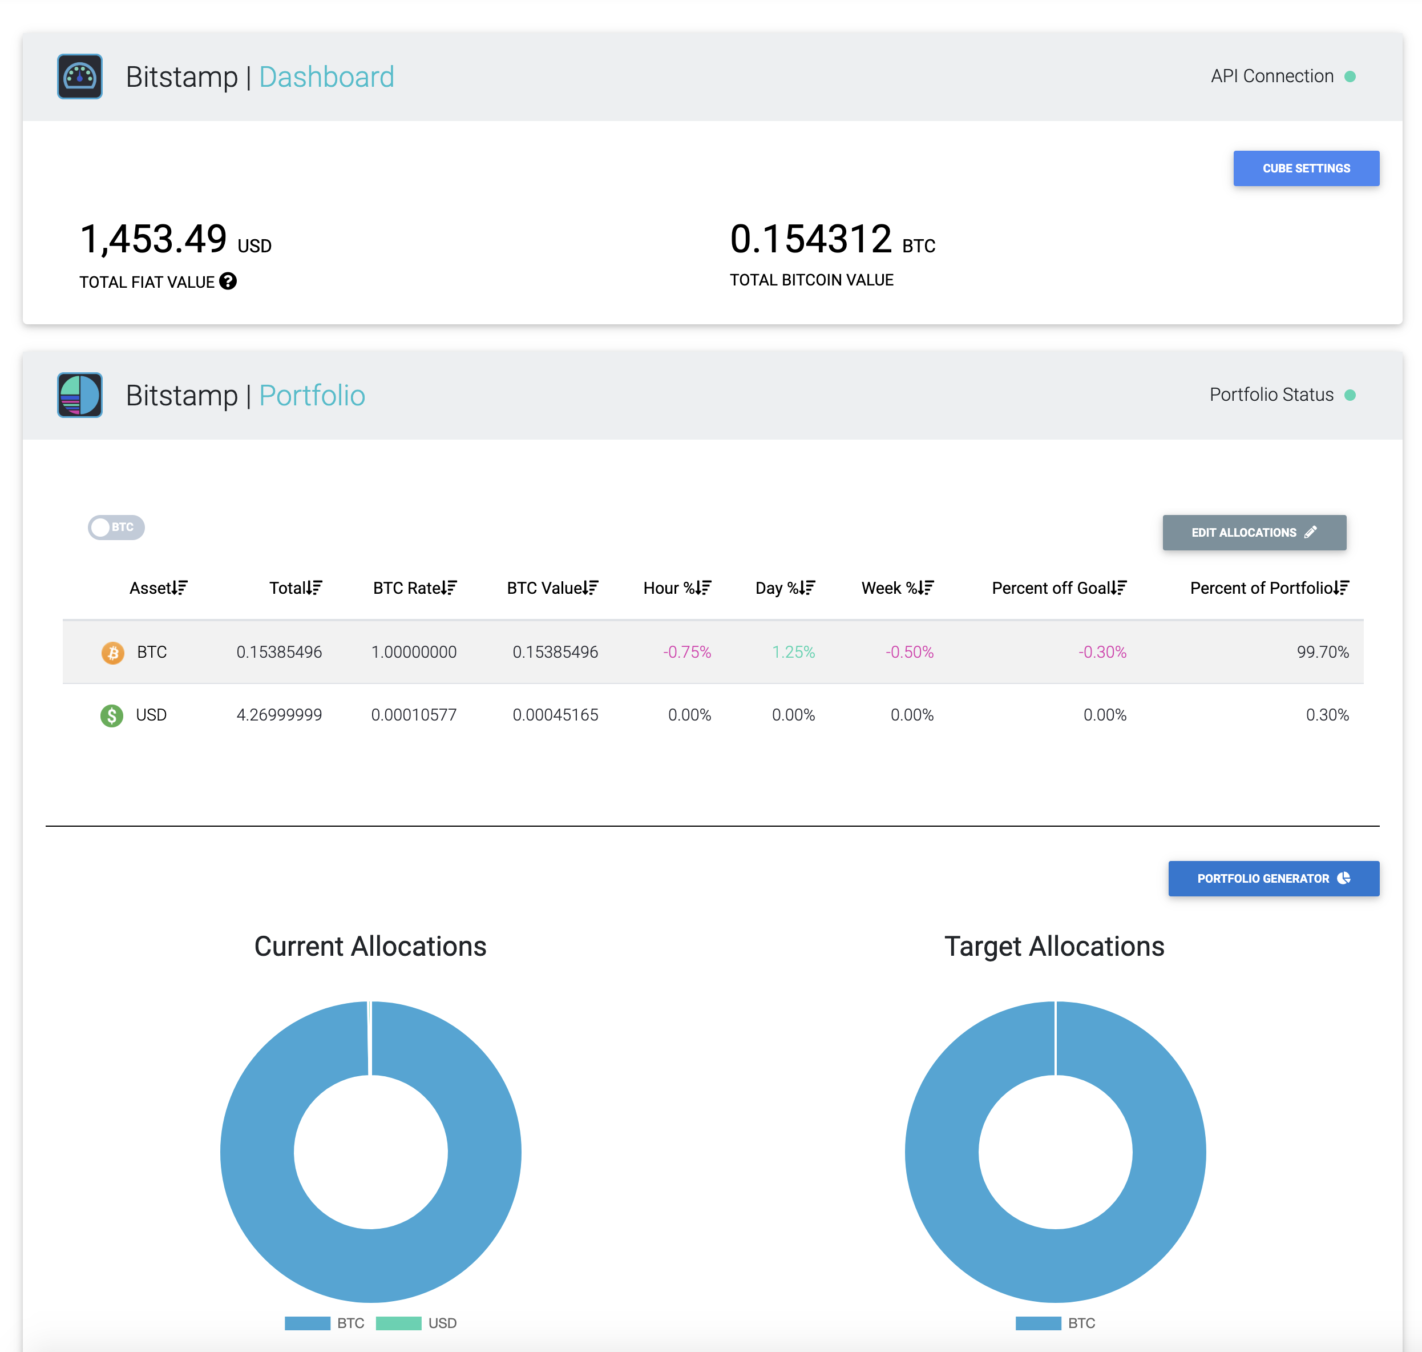The image size is (1422, 1352).
Task: Click the Portfolio pie chart icon
Action: [80, 395]
